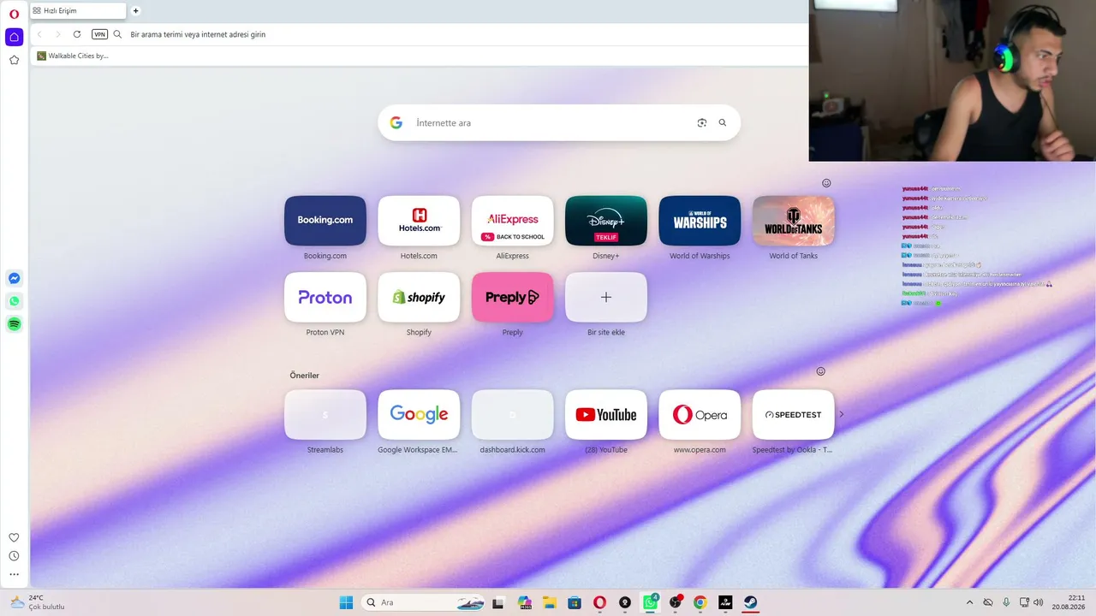Open WhatsApp from the taskbar
1096x616 pixels.
651,602
